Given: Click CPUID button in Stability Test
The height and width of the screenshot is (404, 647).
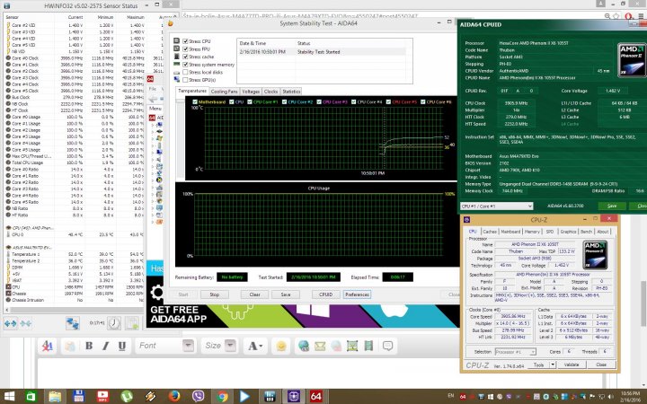Looking at the screenshot, I should pos(325,294).
